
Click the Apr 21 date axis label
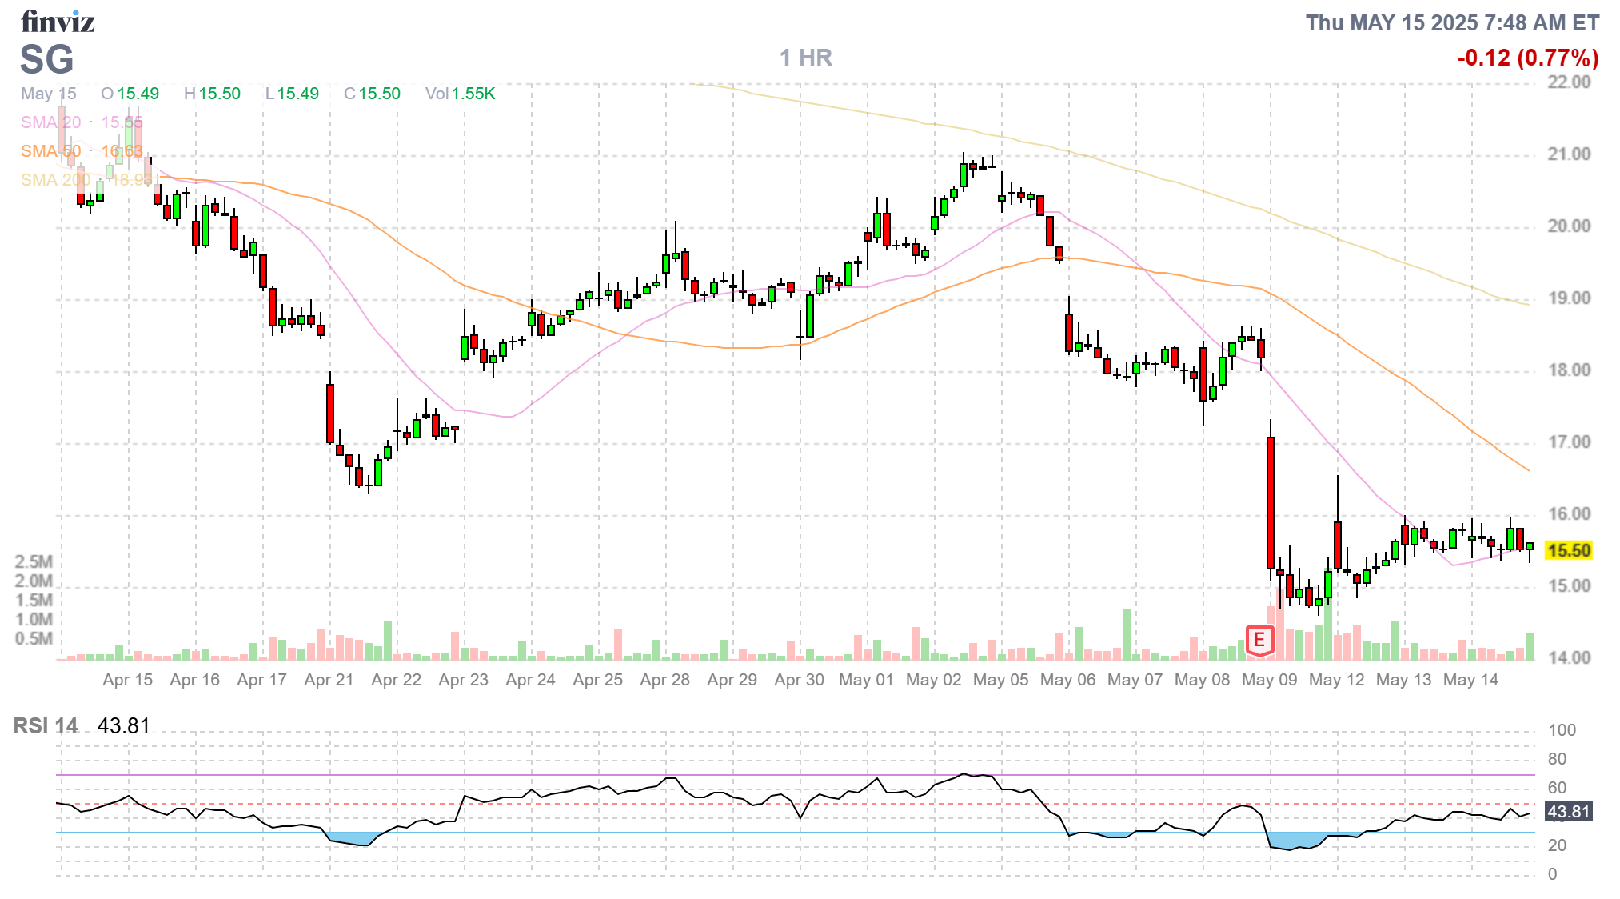pyautogui.click(x=329, y=680)
